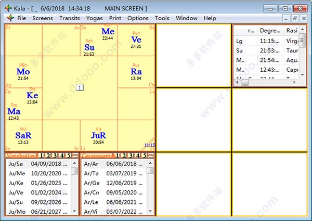Open the Transits menu
The height and width of the screenshot is (221, 312).
tap(70, 18)
